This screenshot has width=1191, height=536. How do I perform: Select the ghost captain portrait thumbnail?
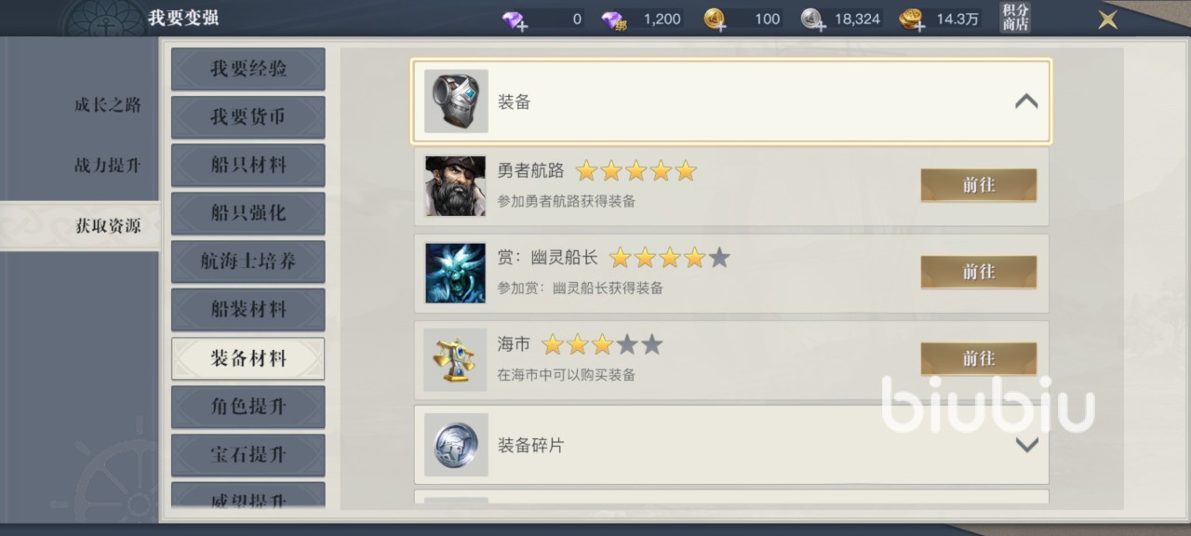[455, 273]
